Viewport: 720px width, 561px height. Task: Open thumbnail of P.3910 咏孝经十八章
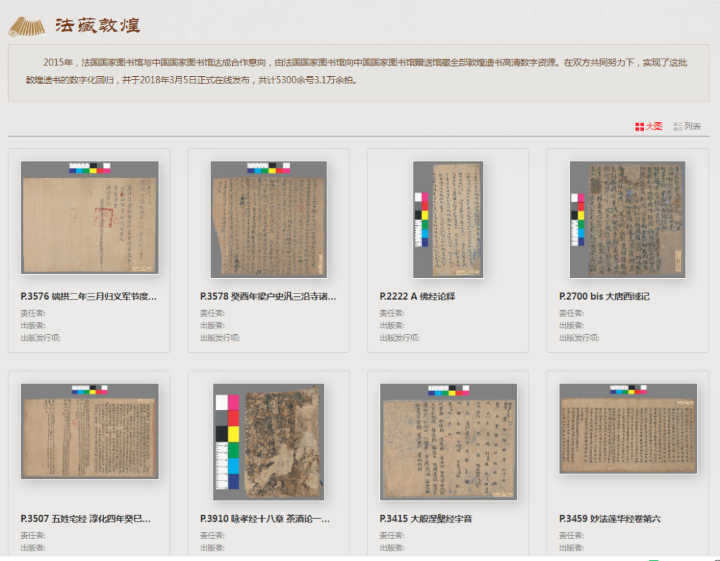[x=269, y=442]
